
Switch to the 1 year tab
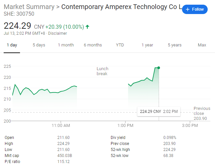tap(147, 45)
